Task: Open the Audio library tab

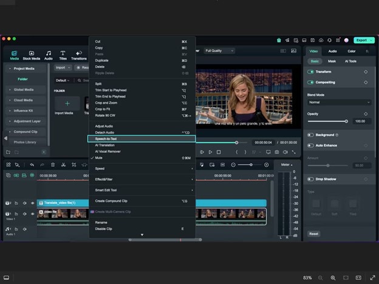Action: point(49,55)
